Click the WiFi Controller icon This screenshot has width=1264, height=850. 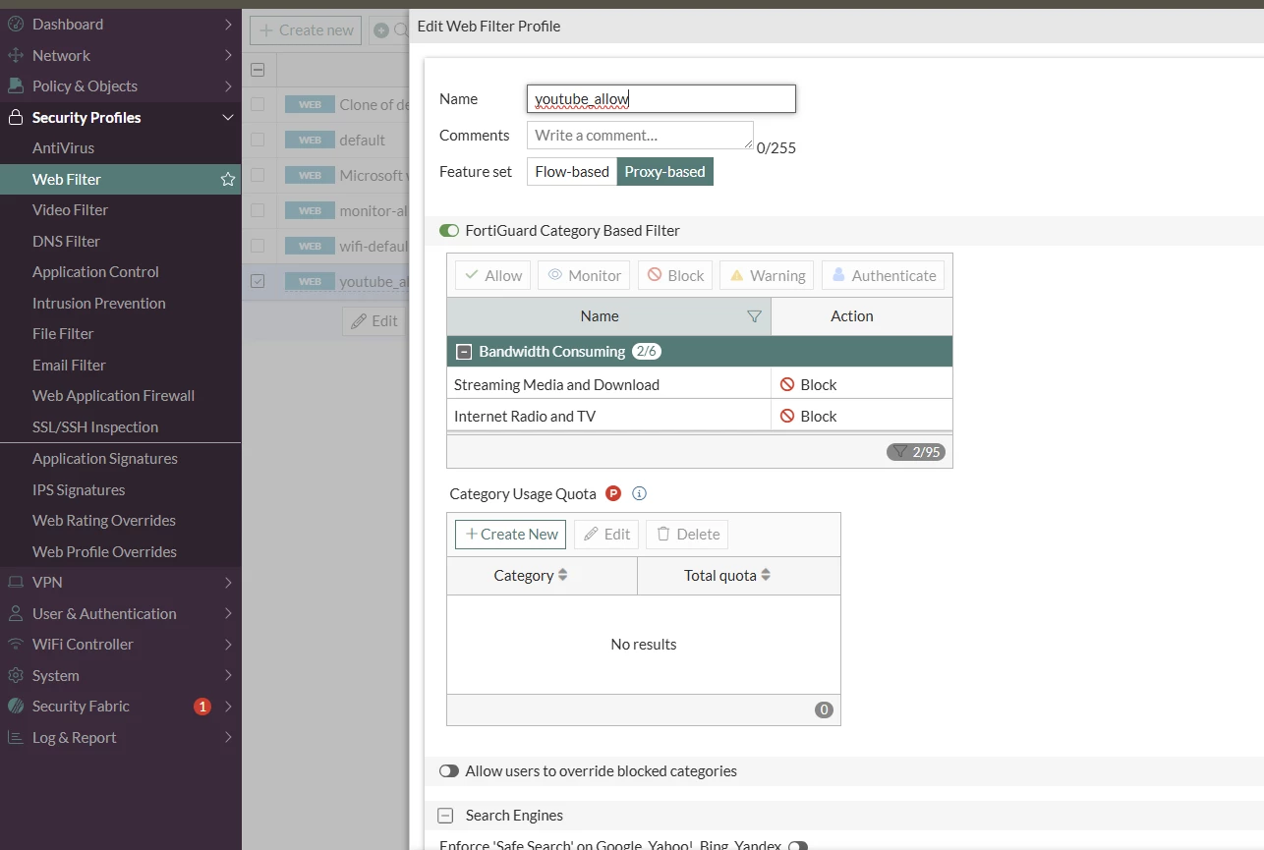(x=15, y=644)
